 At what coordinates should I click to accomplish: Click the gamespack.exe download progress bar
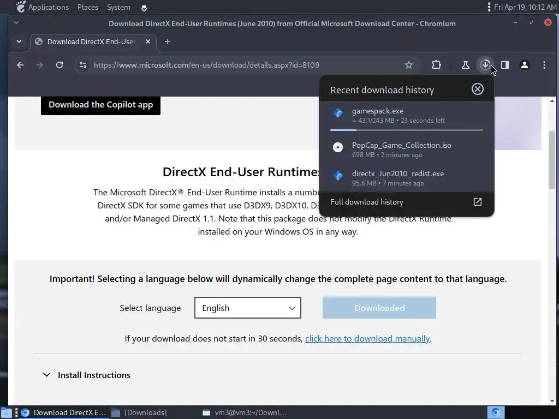point(406,130)
